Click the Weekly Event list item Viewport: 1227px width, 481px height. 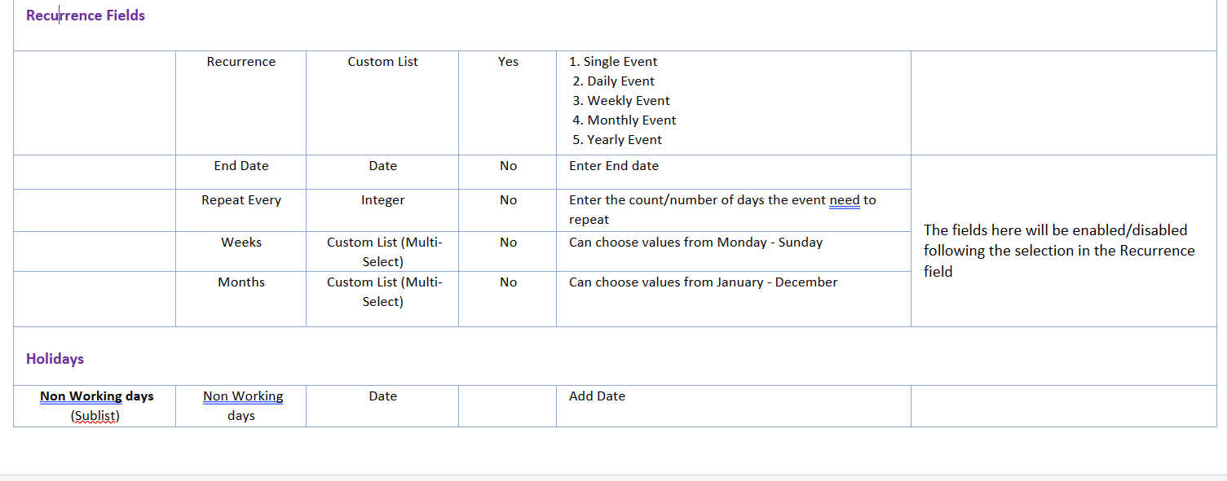(x=629, y=101)
